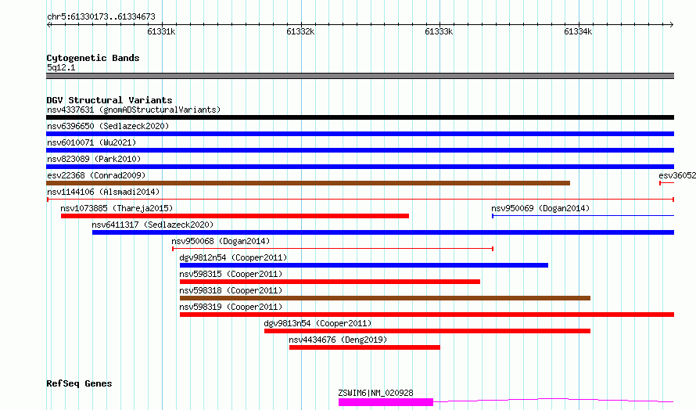Click the nsv823089 (Park2010) label
The image size is (696, 410).
[x=94, y=159]
